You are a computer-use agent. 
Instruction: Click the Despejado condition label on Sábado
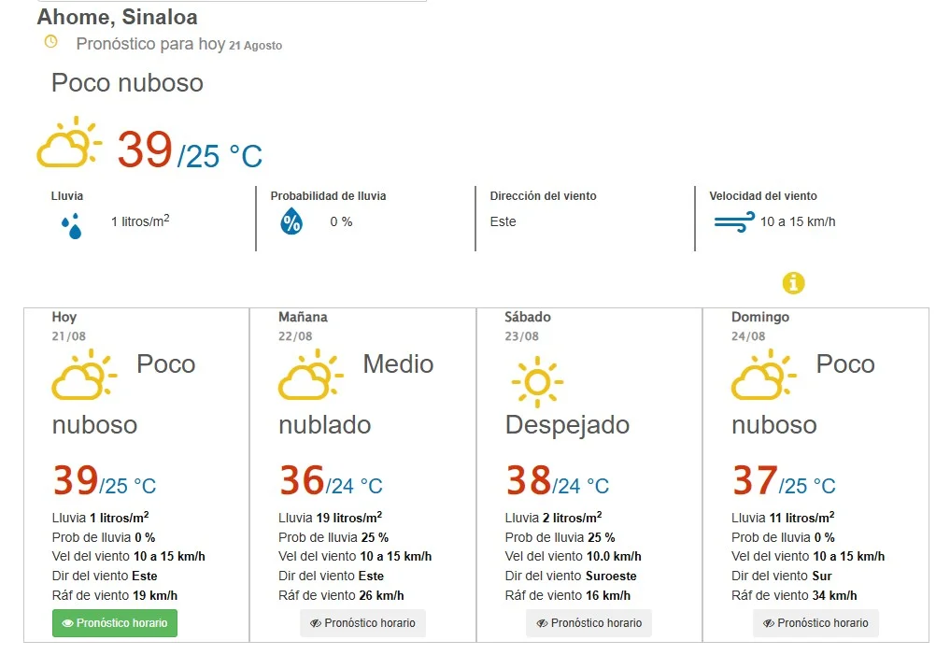(567, 425)
